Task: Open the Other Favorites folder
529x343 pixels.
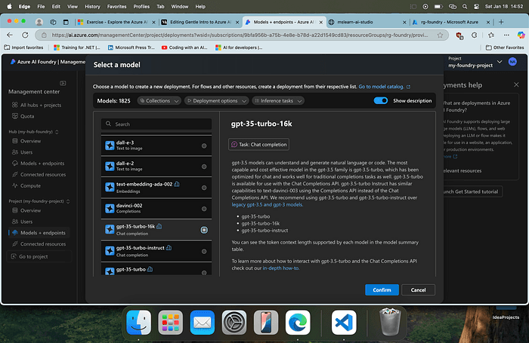Action: tap(505, 47)
